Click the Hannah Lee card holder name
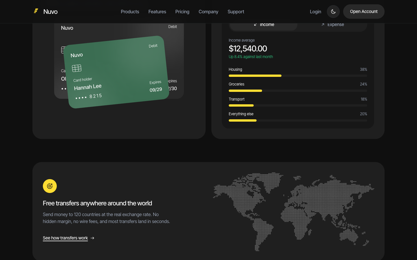Screen dimensions: 417x260 point(88,87)
